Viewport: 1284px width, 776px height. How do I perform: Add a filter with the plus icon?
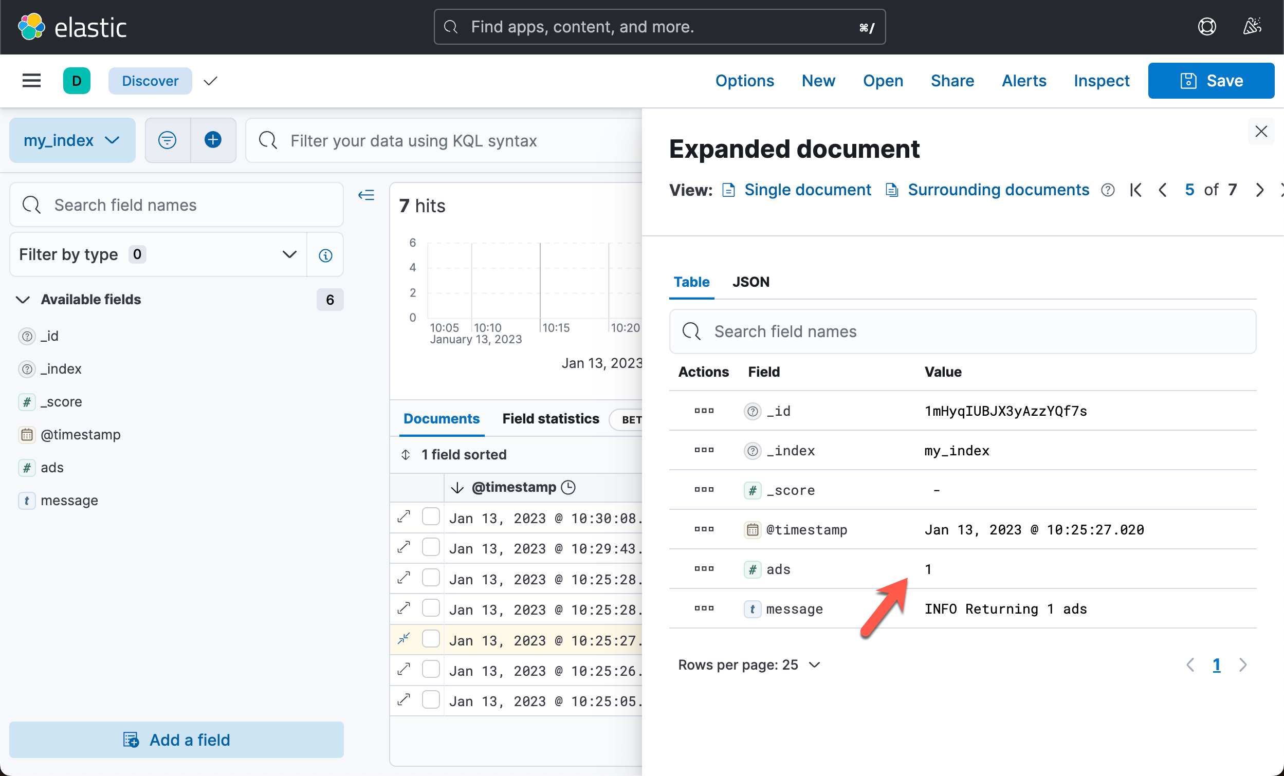(213, 140)
